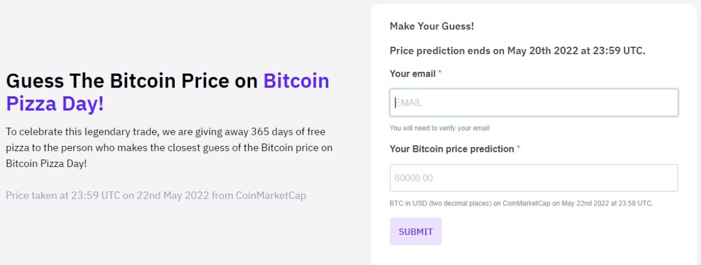The width and height of the screenshot is (701, 265).
Task: Click the red asterisk beside price prediction label
Action: click(x=518, y=149)
